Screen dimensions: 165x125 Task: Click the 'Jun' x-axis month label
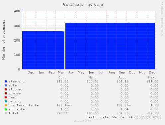pyautogui.click(x=91, y=72)
